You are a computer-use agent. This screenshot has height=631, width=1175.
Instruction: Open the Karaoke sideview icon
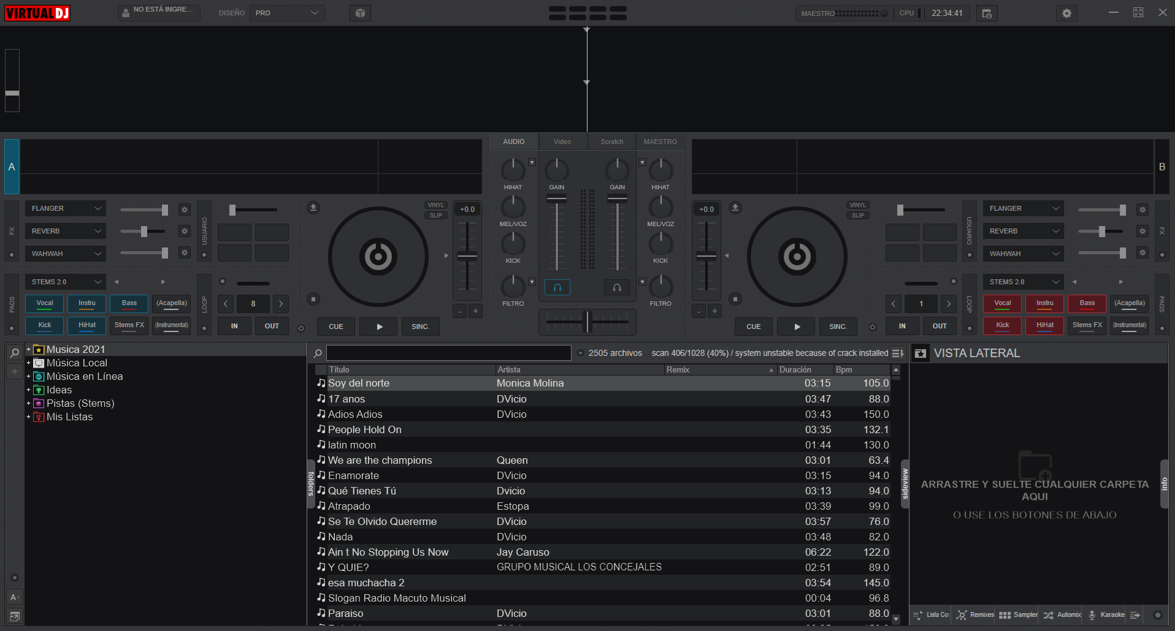point(1107,614)
